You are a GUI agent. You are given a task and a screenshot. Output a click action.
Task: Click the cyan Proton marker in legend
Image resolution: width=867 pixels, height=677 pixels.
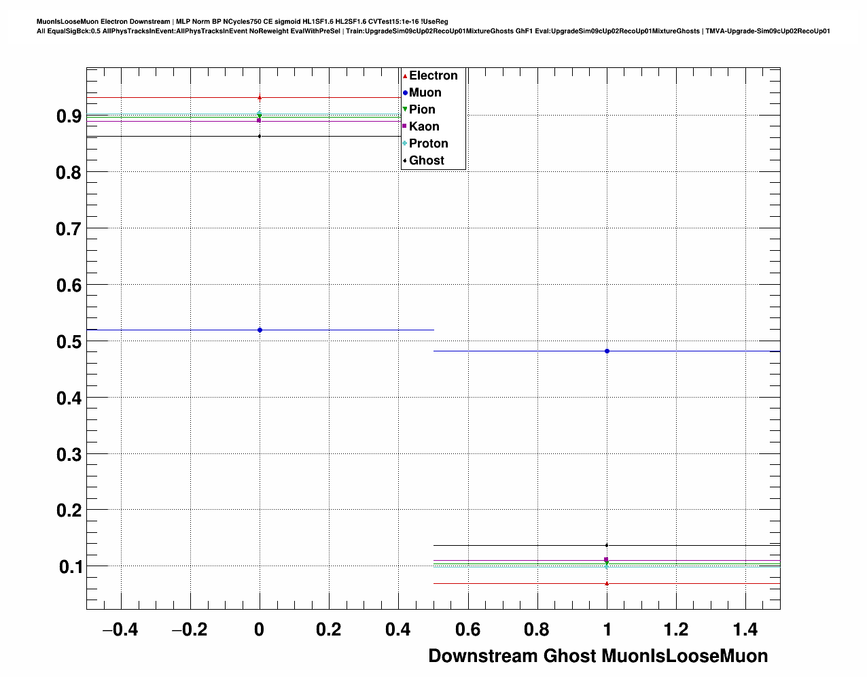click(405, 143)
